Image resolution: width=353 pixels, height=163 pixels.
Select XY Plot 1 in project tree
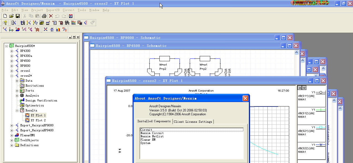(38, 116)
